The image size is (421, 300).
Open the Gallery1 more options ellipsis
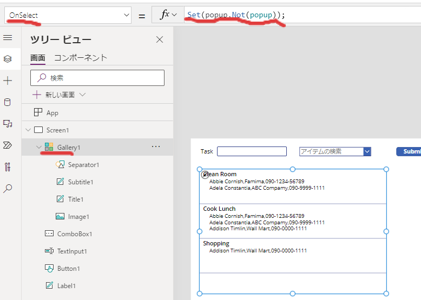coord(156,146)
